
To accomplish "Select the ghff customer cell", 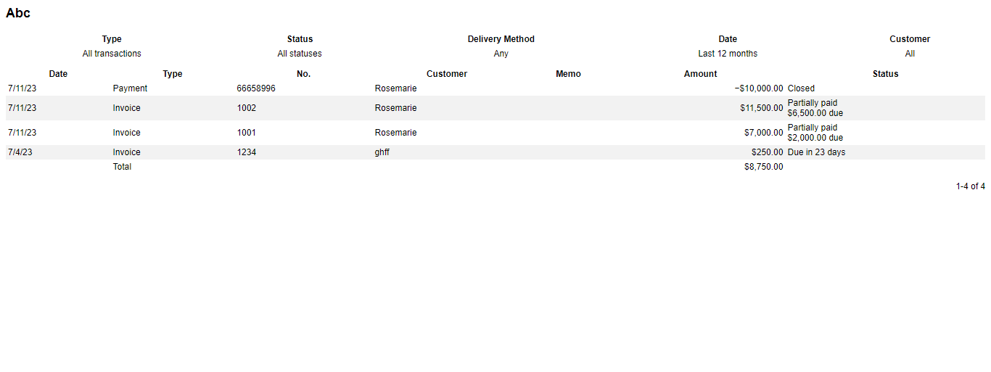I will pos(382,152).
